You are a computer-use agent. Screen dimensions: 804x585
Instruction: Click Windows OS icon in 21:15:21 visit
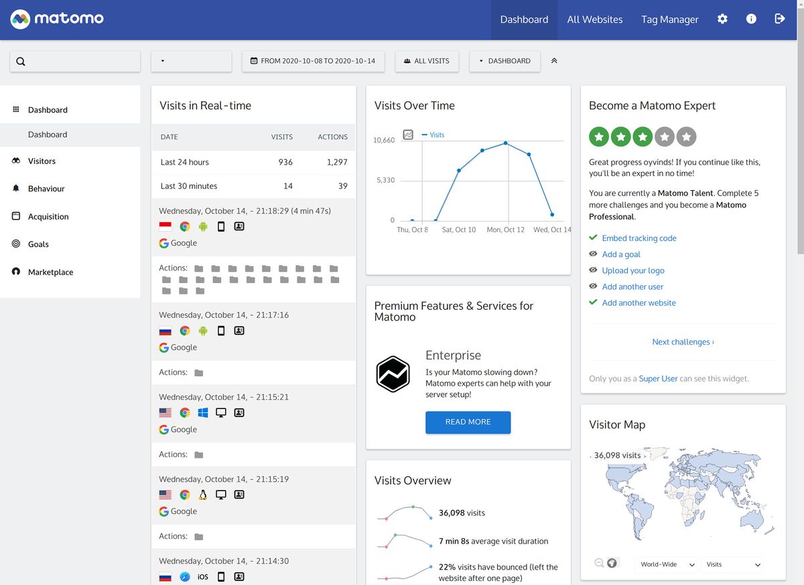203,413
